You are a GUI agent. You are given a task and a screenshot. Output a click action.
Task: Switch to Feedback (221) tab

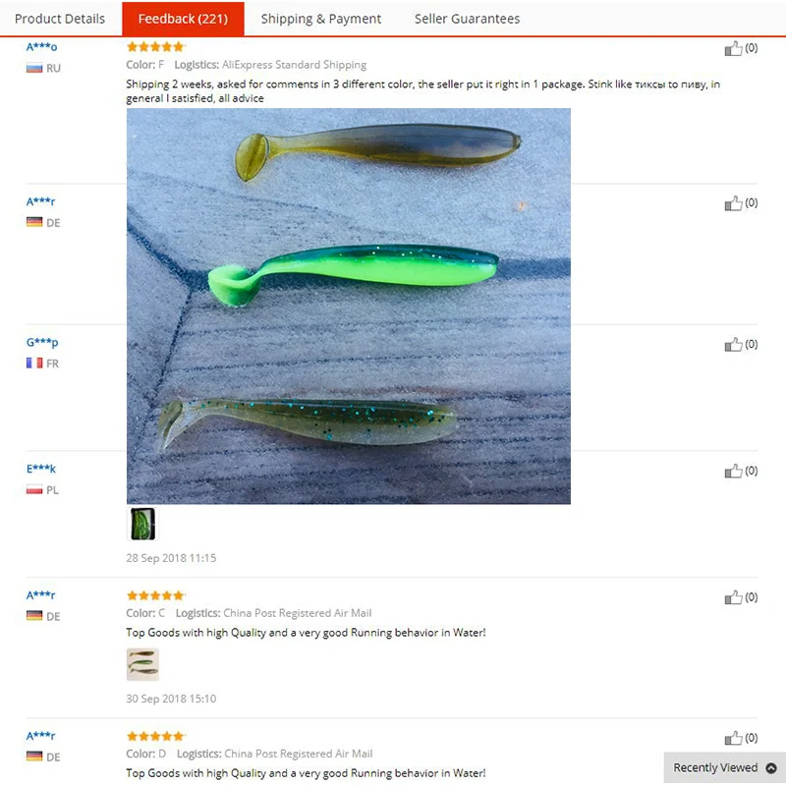[183, 19]
